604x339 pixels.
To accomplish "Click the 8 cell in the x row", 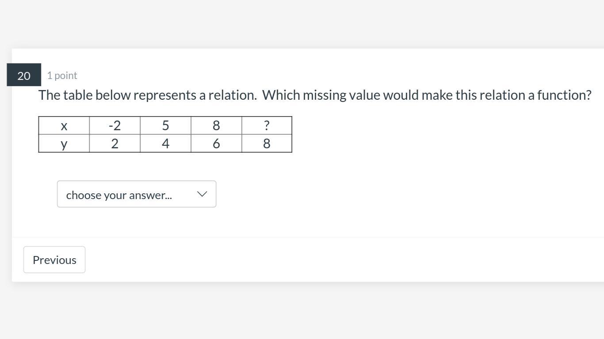I will 216,126.
